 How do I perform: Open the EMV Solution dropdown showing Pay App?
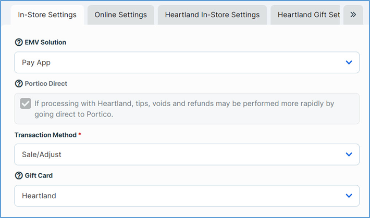pos(177,62)
